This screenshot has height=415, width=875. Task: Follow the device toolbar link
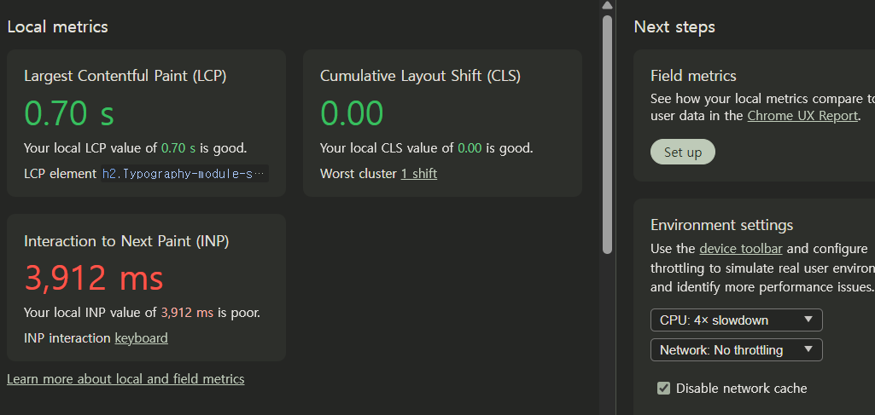[x=740, y=249]
